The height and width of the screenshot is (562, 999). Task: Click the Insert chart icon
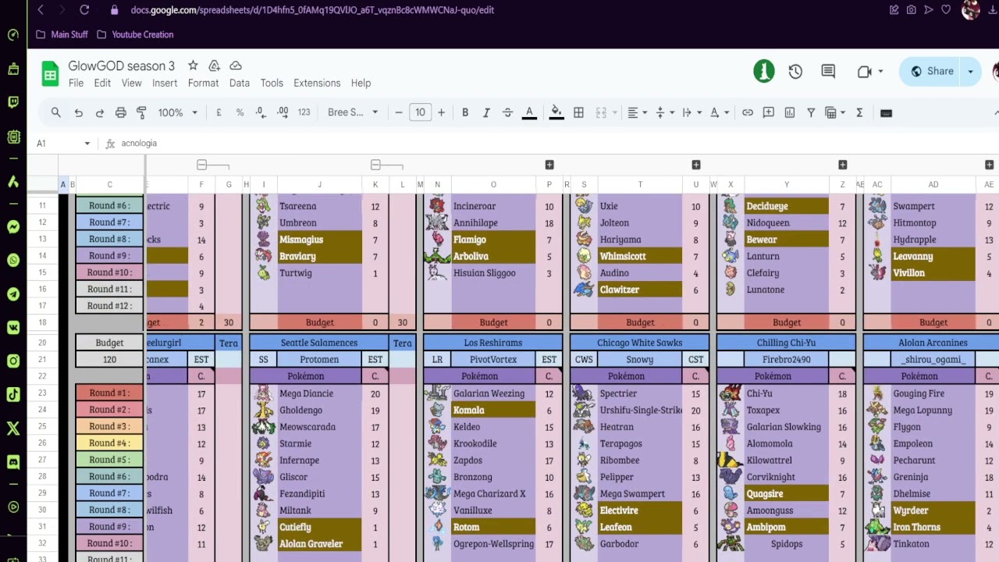[x=790, y=112]
